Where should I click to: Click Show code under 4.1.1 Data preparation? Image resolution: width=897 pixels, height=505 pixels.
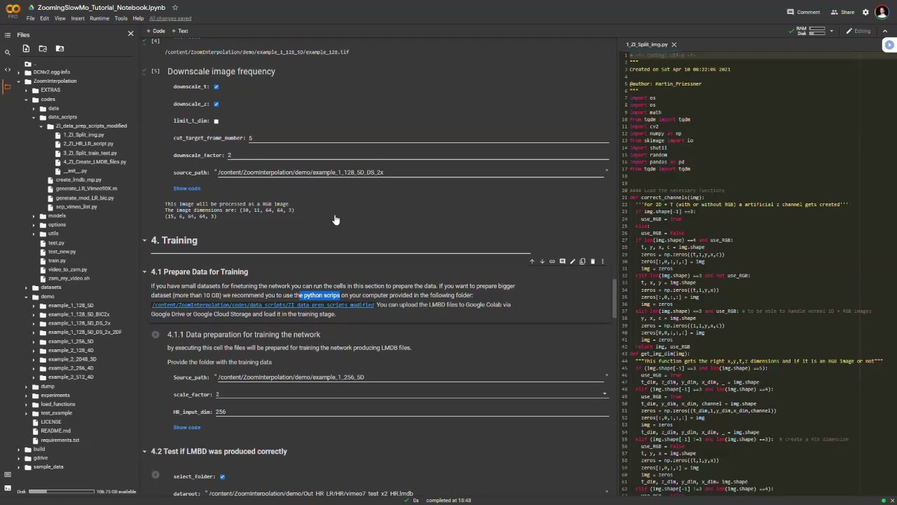[x=187, y=428]
